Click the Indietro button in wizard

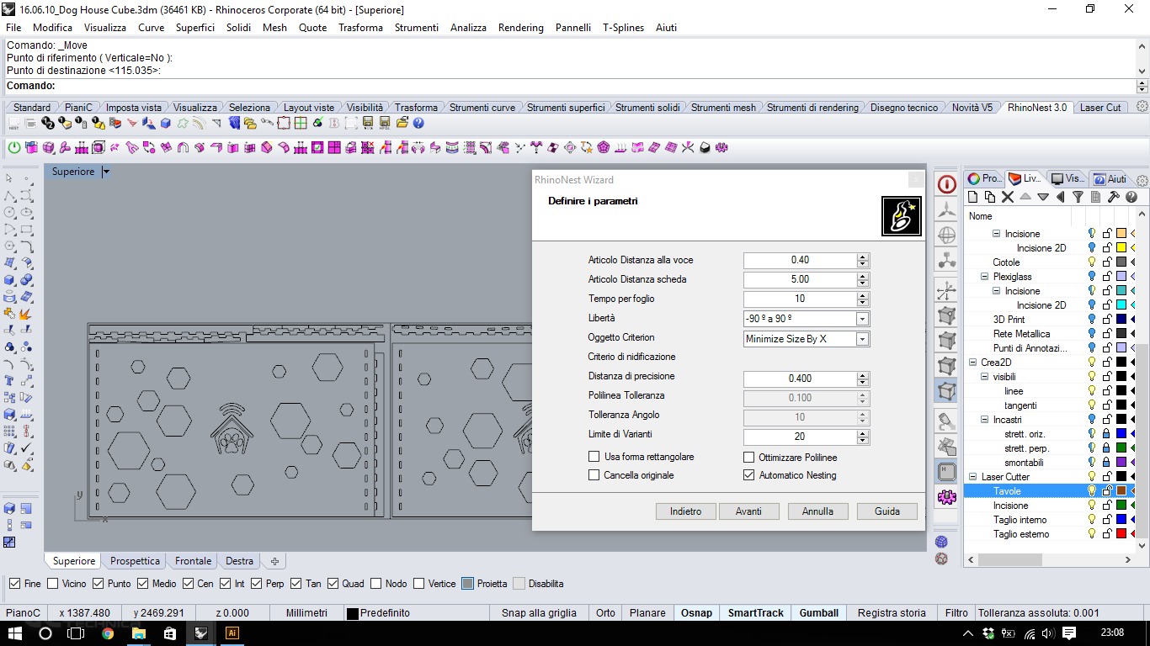686,511
